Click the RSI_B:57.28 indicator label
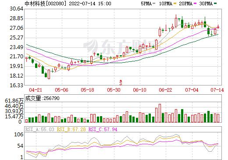This screenshot has height=160, width=228. pyautogui.click(x=71, y=129)
